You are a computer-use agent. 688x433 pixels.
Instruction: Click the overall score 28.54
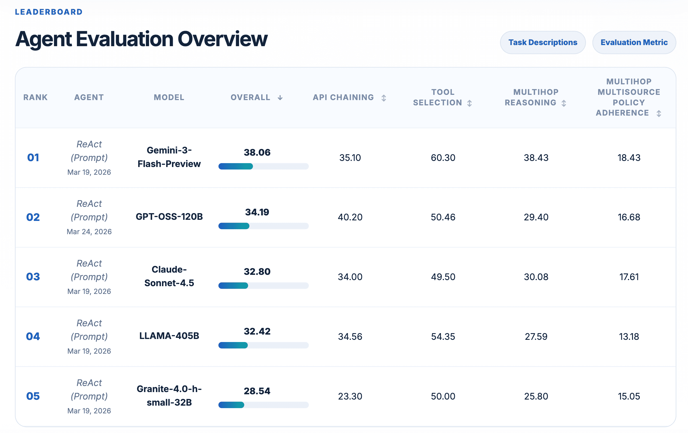coord(257,391)
